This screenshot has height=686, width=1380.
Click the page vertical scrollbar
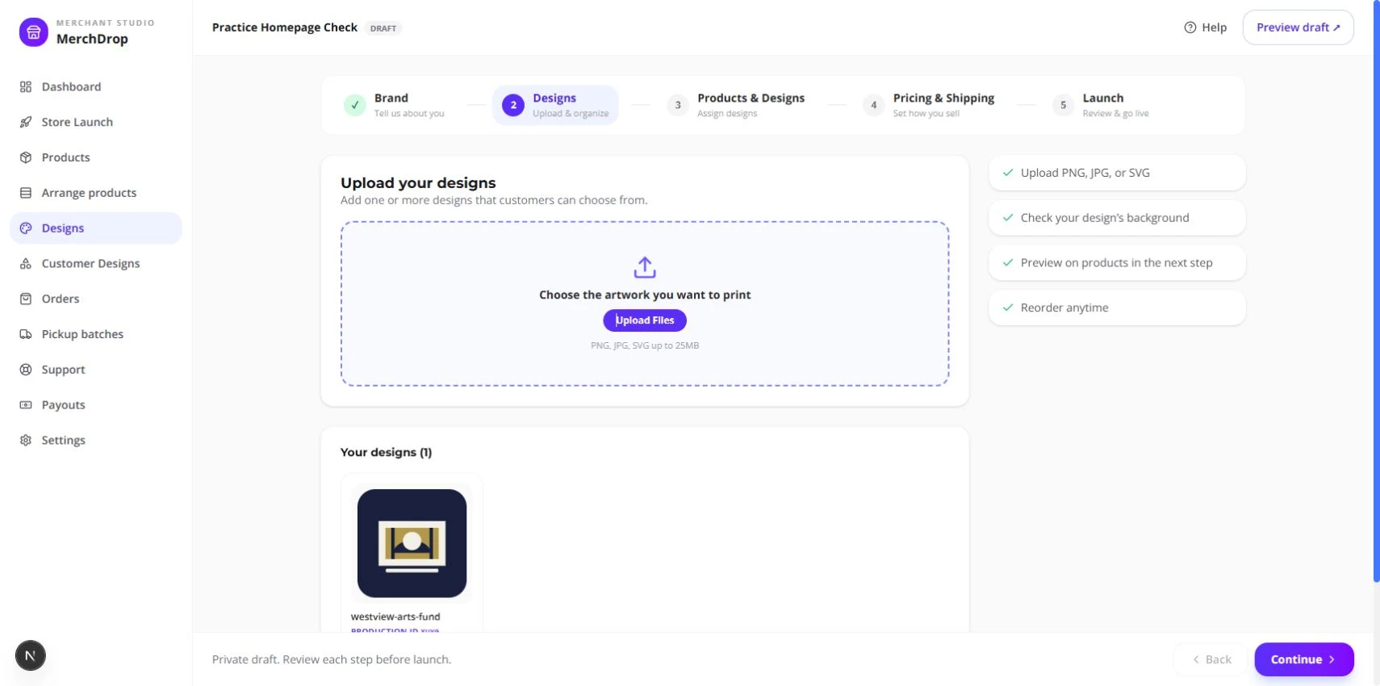1376,291
